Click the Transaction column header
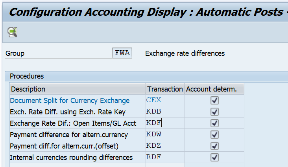 [x=164, y=89]
